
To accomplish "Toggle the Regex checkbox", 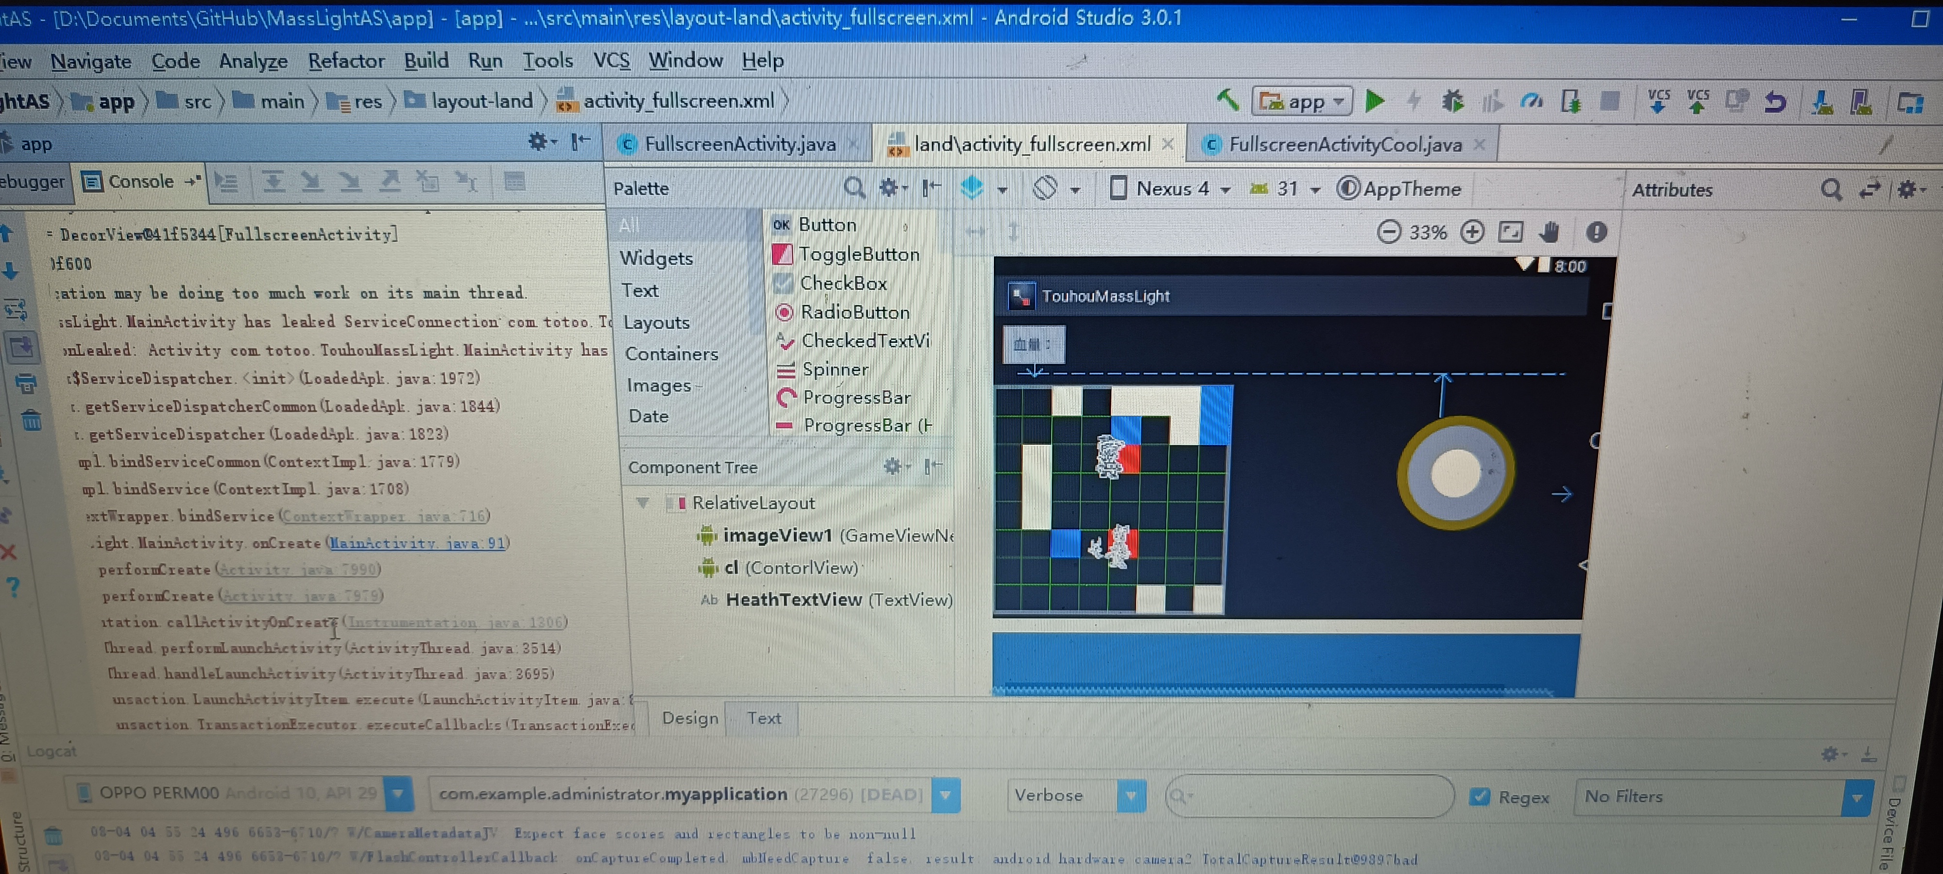I will (x=1480, y=796).
